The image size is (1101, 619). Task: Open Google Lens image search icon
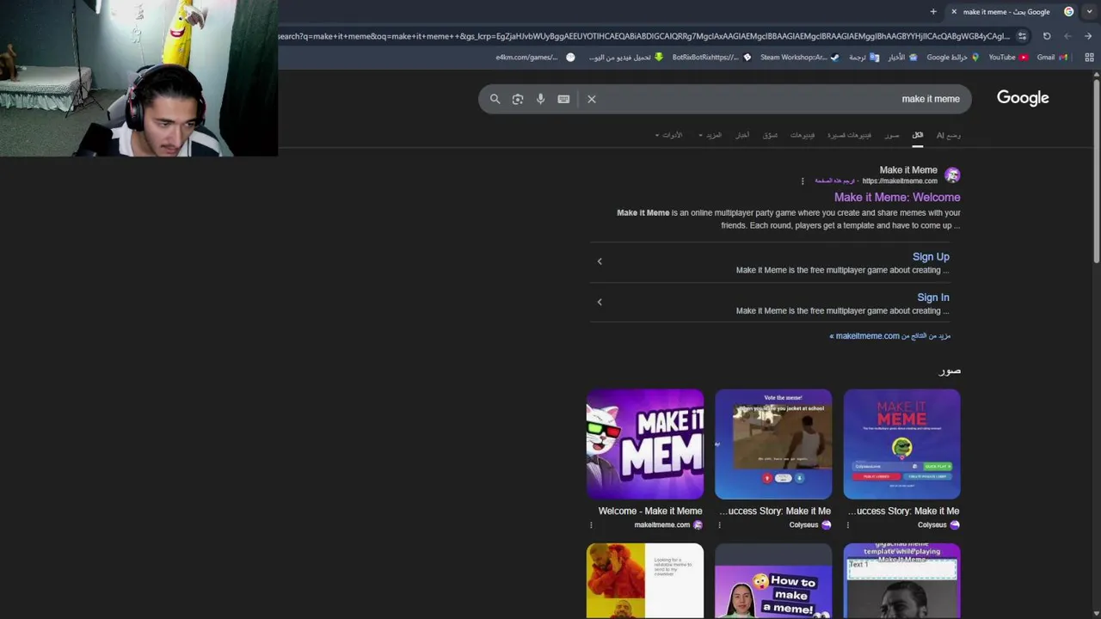pos(518,99)
